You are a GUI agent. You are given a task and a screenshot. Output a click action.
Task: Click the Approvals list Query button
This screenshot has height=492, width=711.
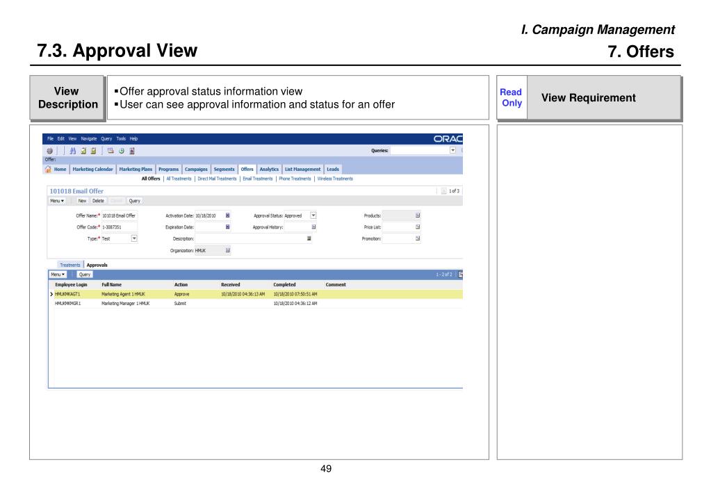coord(85,274)
